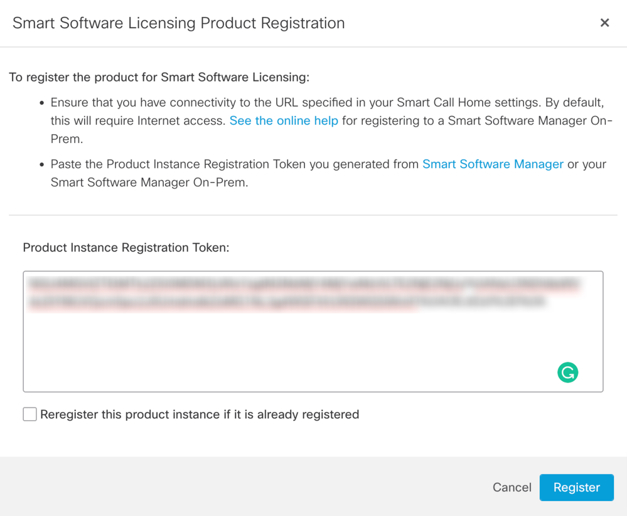Click the bullet marker before 'Ensure that you have'

41,103
